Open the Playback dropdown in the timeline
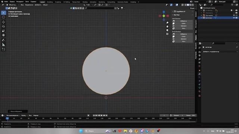Viewport: 239px width, 134px height. (13, 115)
